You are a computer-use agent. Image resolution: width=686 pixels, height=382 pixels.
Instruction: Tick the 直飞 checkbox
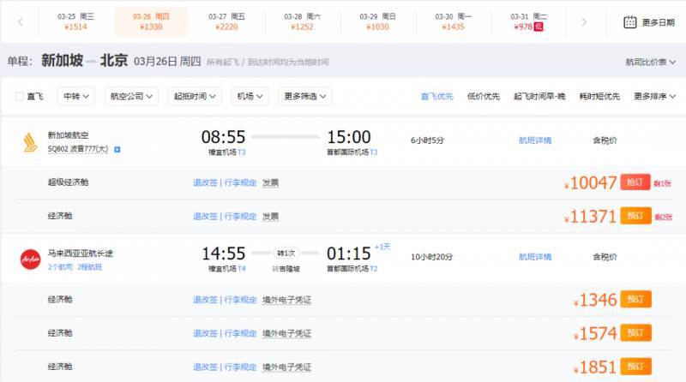(x=20, y=97)
